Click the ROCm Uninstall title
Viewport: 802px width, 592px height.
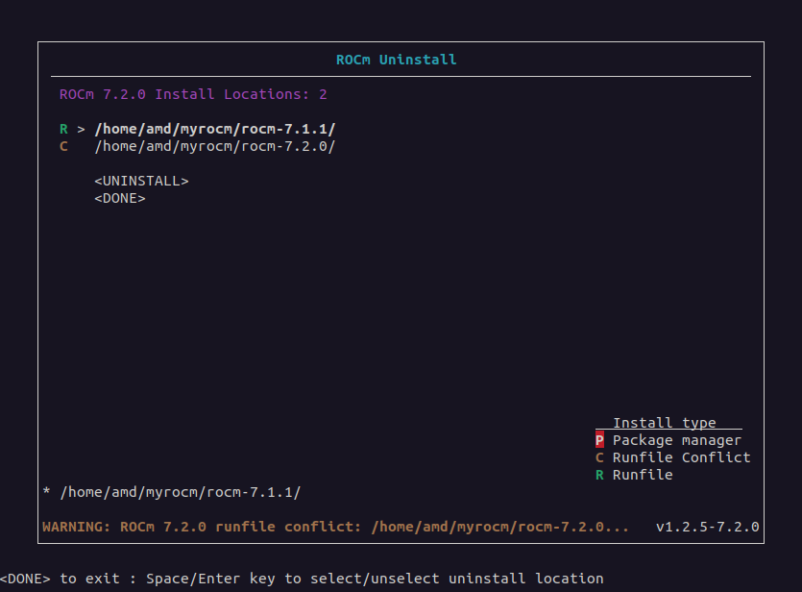pyautogui.click(x=396, y=60)
